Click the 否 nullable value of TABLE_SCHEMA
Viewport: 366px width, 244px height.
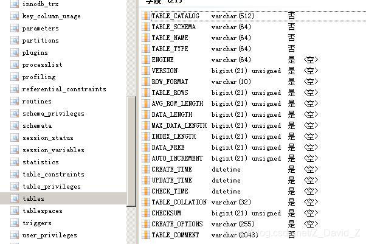point(291,27)
